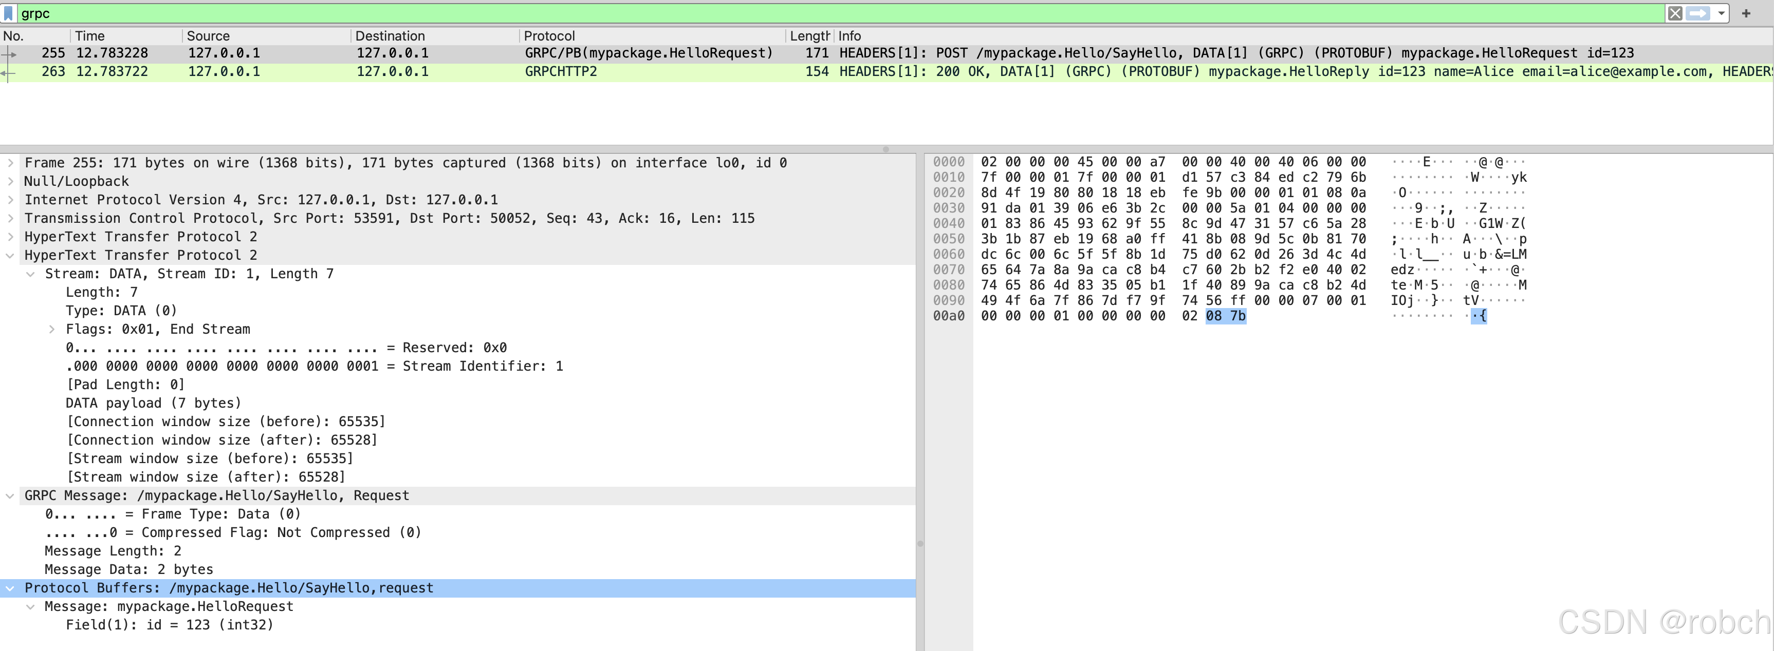
Task: Click hex offset 00a0 row label
Action: click(x=948, y=316)
